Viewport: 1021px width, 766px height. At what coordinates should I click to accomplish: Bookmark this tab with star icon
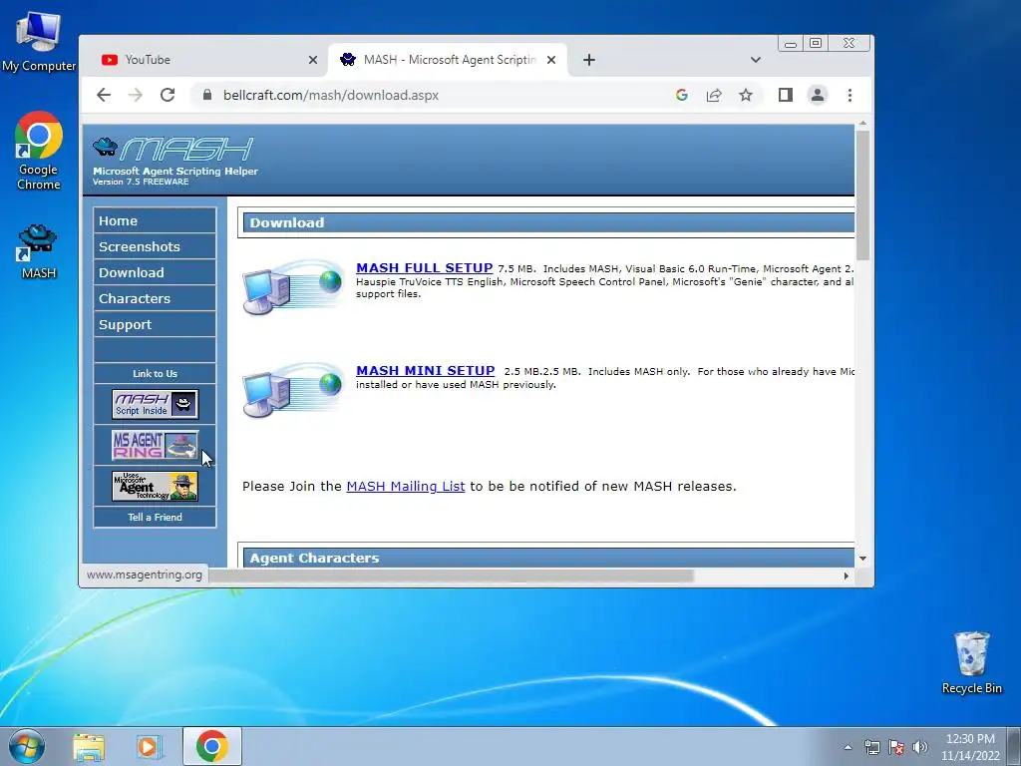(746, 95)
